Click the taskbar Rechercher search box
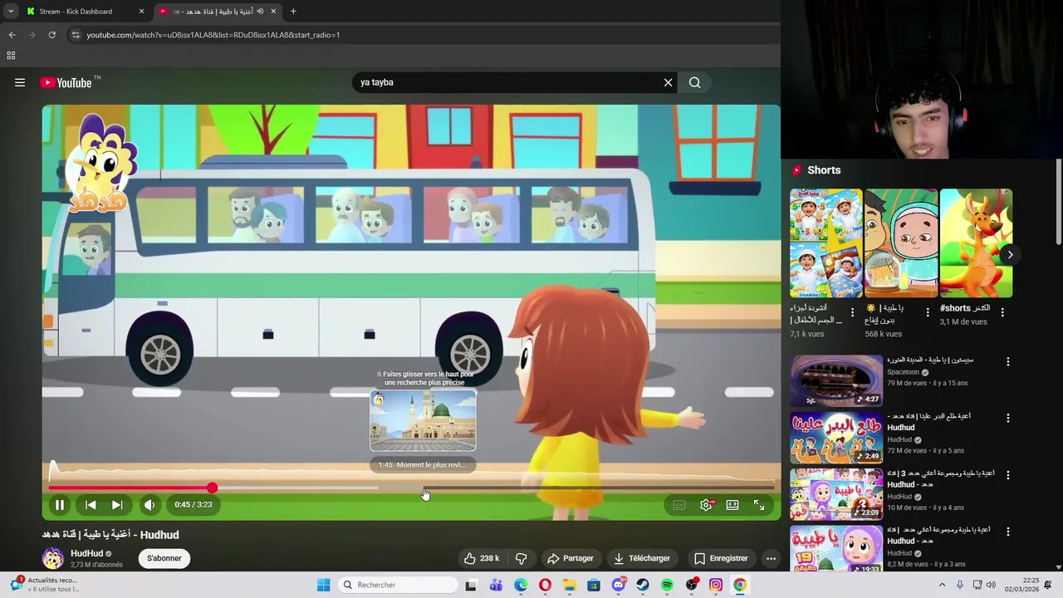The height and width of the screenshot is (598, 1063). pos(399,585)
